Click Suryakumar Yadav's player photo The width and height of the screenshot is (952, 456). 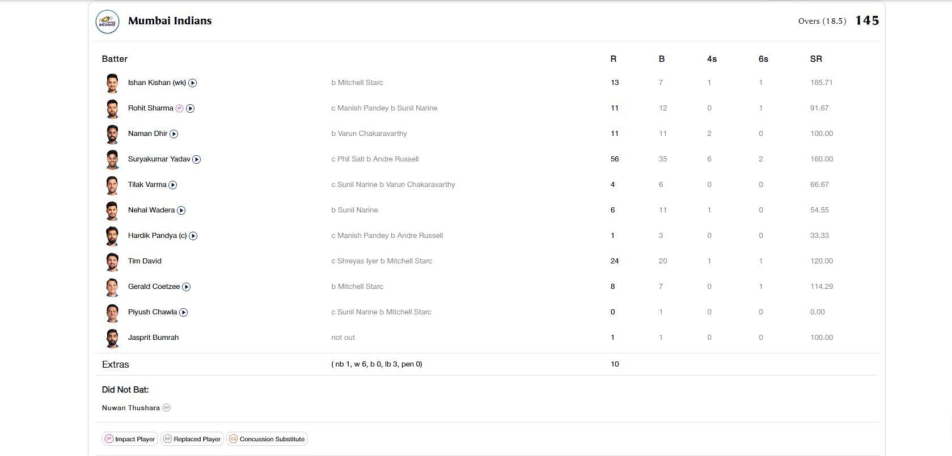pos(112,160)
